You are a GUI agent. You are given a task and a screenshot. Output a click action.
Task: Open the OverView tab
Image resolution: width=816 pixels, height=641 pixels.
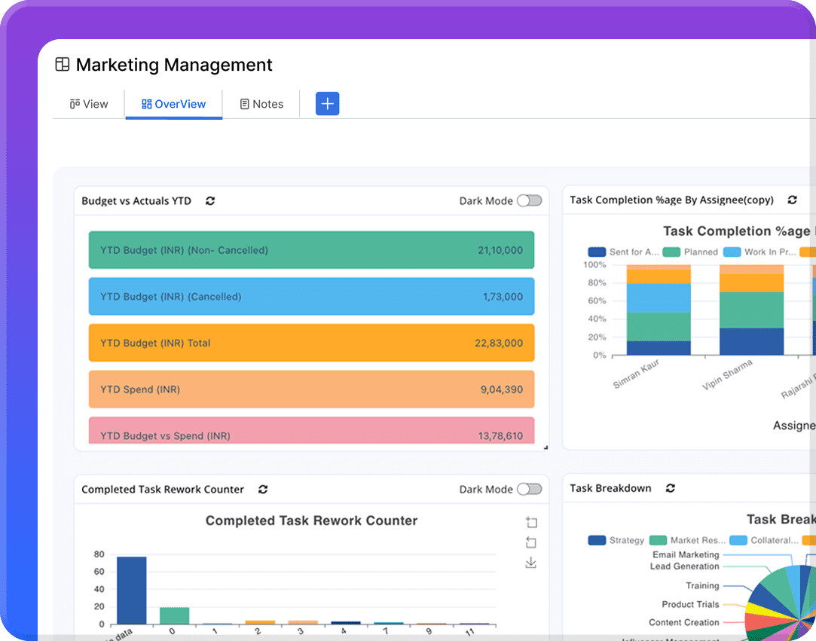coord(174,104)
